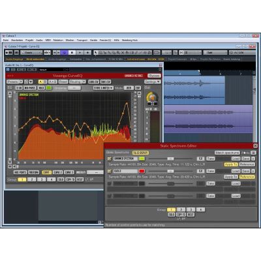Select the arrow selection tool in Cubase toolbar
This screenshot has width=261, height=261.
coord(95,52)
